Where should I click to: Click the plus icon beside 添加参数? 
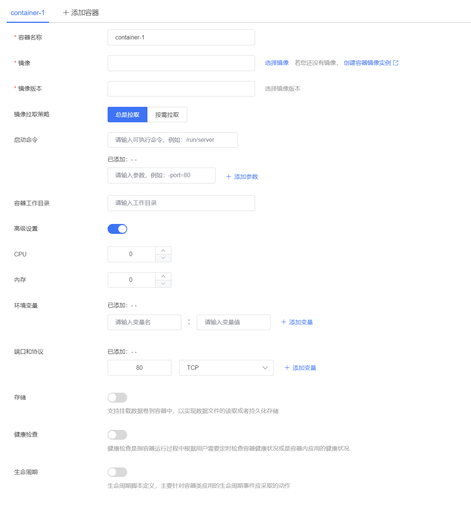click(228, 177)
